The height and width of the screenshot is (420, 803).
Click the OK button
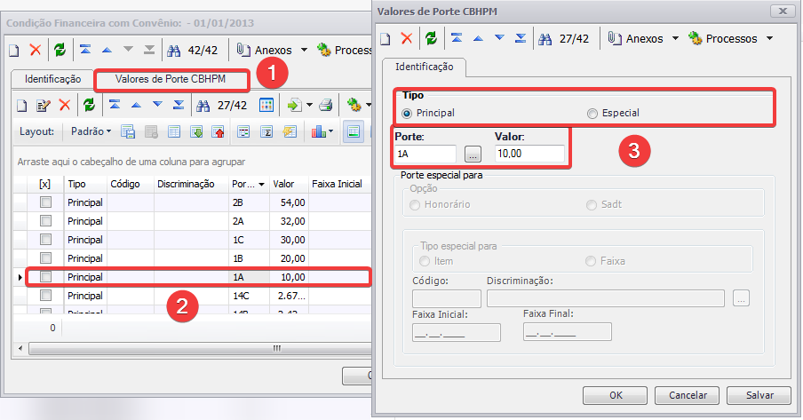click(x=615, y=395)
